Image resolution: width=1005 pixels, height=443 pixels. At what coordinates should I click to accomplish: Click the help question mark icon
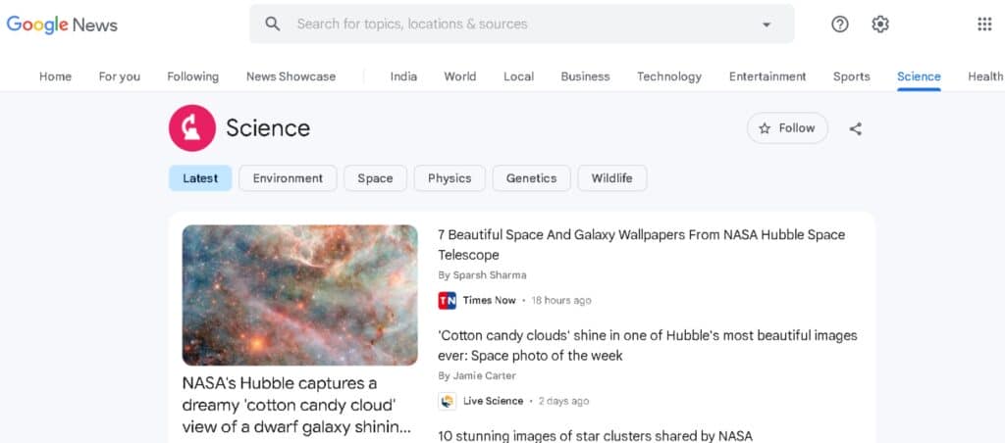point(840,25)
